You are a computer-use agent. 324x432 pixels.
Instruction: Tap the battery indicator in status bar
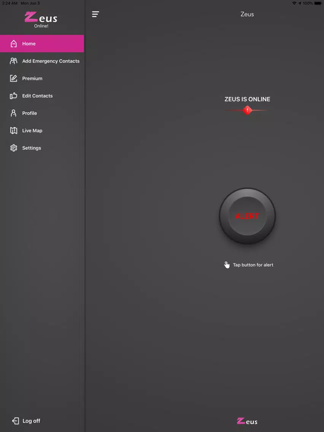tap(318, 3)
